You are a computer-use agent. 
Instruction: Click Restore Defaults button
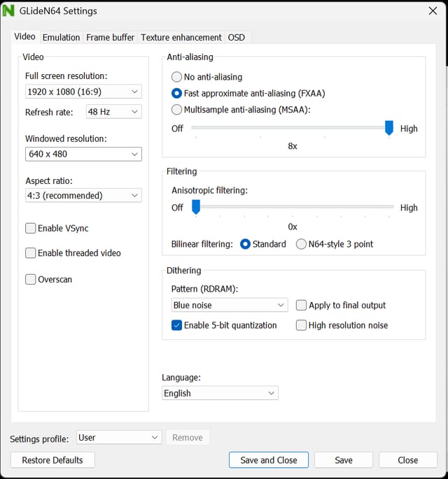[x=52, y=460]
